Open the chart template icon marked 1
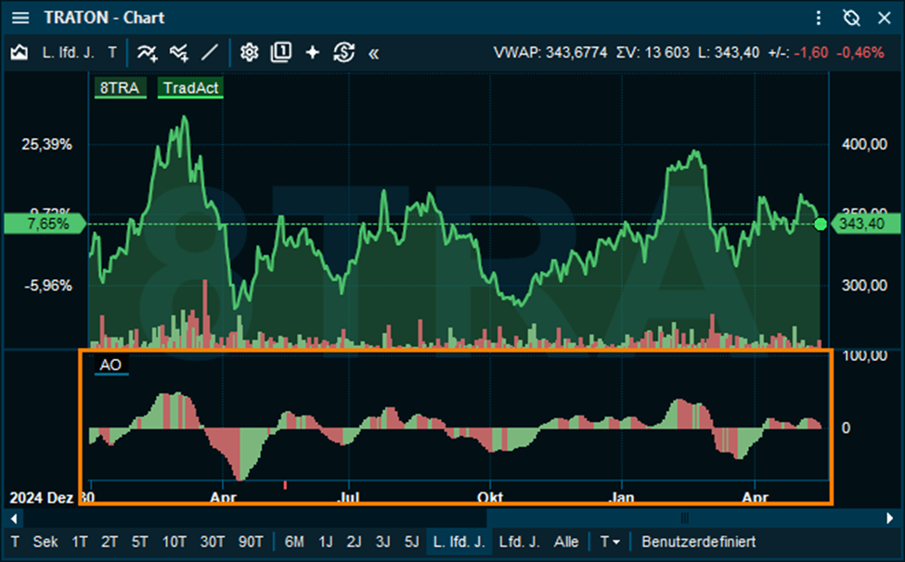This screenshot has width=905, height=562. [x=281, y=53]
